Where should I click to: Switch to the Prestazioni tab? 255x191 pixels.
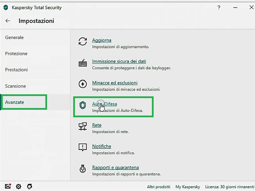click(x=16, y=70)
